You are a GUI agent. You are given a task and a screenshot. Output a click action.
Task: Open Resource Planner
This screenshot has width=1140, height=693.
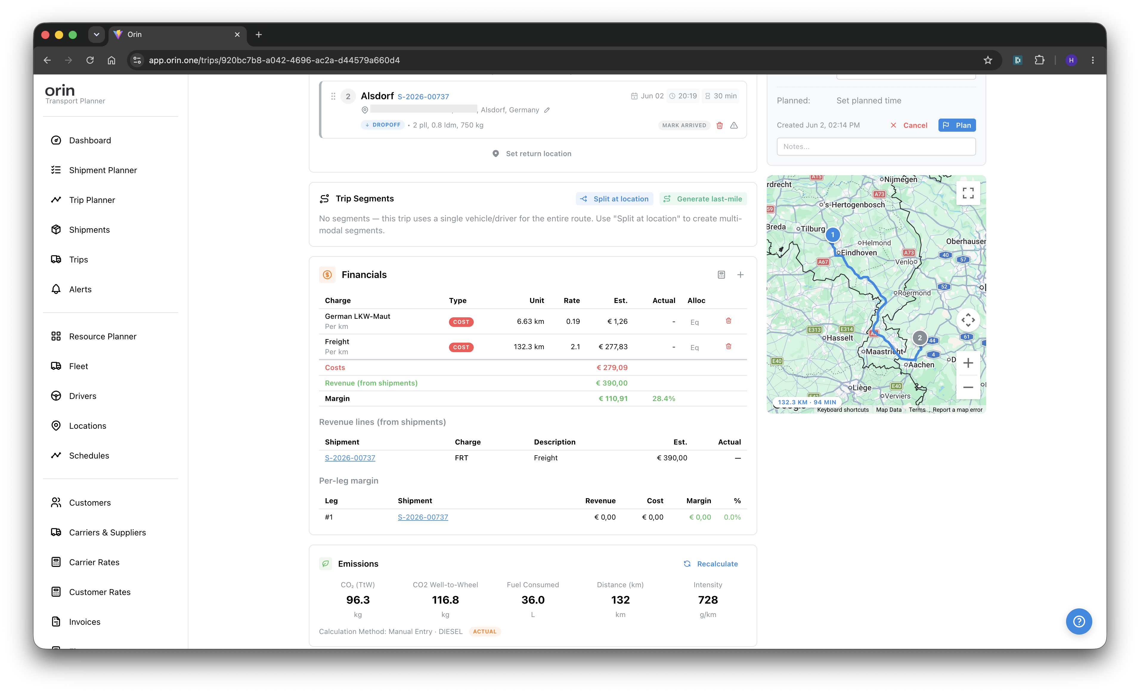click(x=103, y=336)
